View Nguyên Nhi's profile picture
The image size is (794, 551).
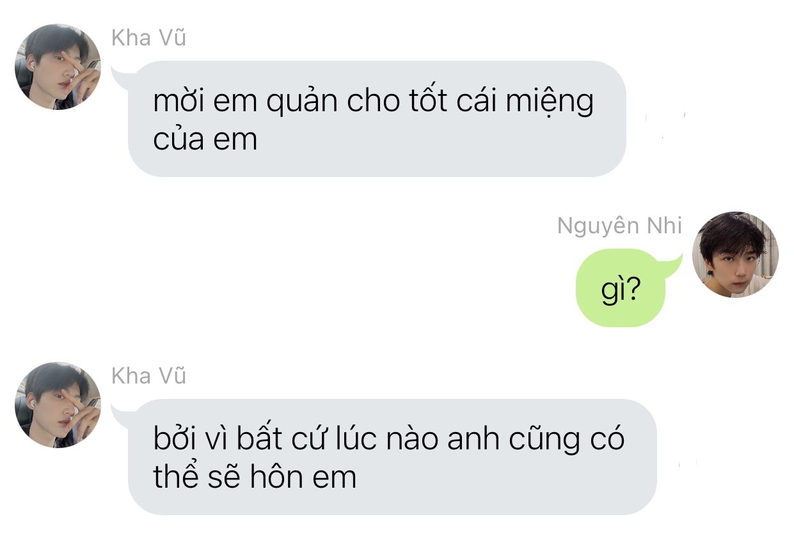pos(735,255)
